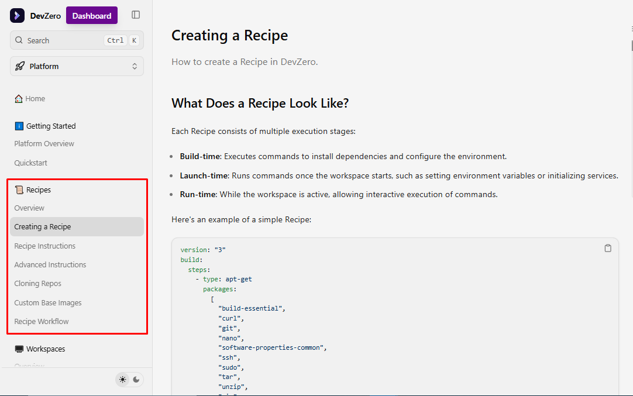This screenshot has height=396, width=633.
Task: Expand the Recipes section list
Action: 39,189
